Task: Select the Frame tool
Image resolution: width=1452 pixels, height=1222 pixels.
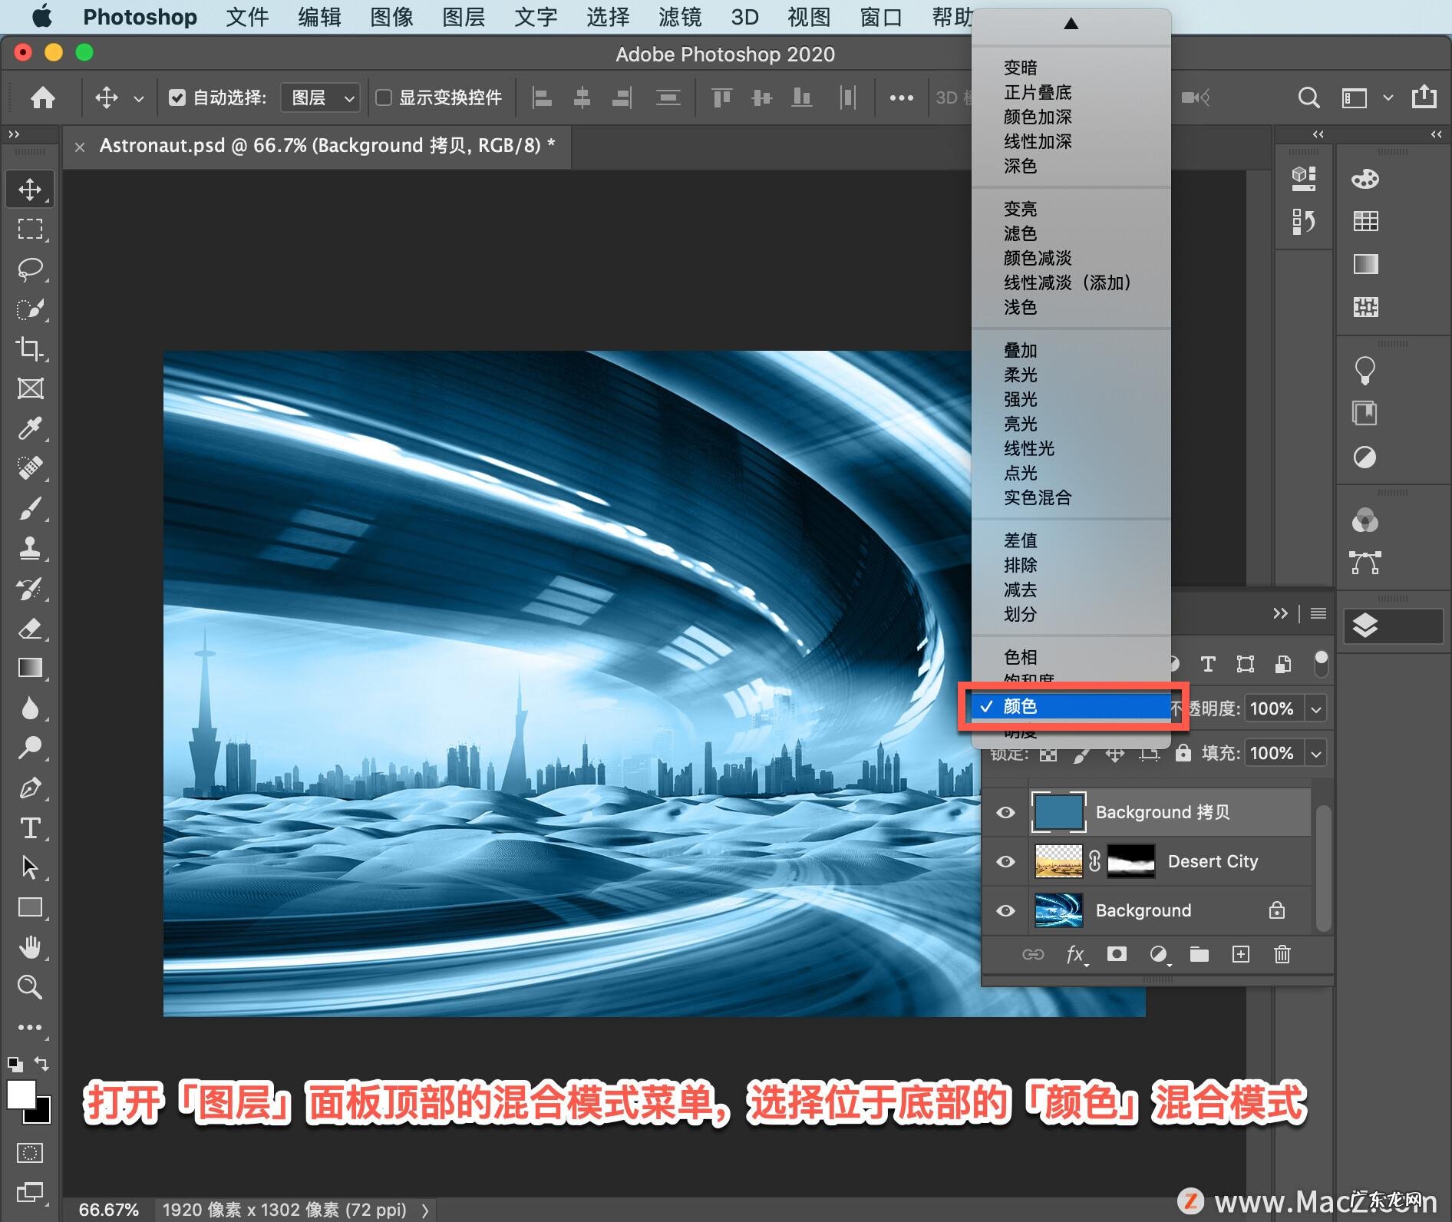Action: [x=30, y=388]
